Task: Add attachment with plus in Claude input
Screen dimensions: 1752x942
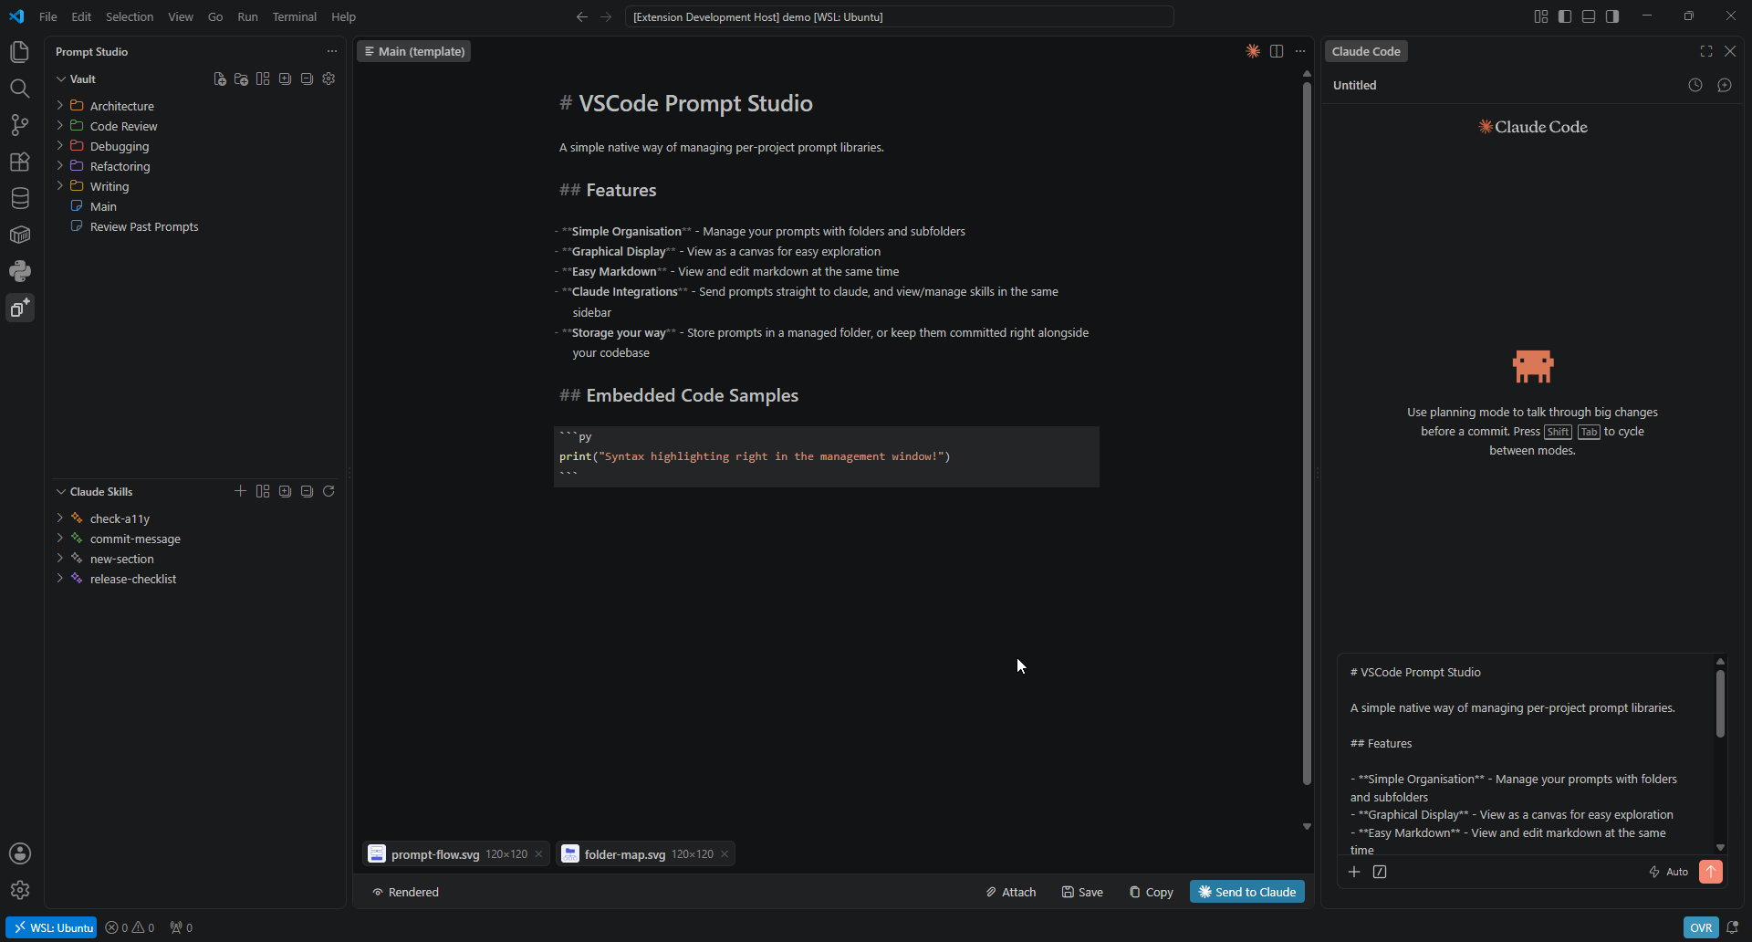Action: (x=1354, y=872)
